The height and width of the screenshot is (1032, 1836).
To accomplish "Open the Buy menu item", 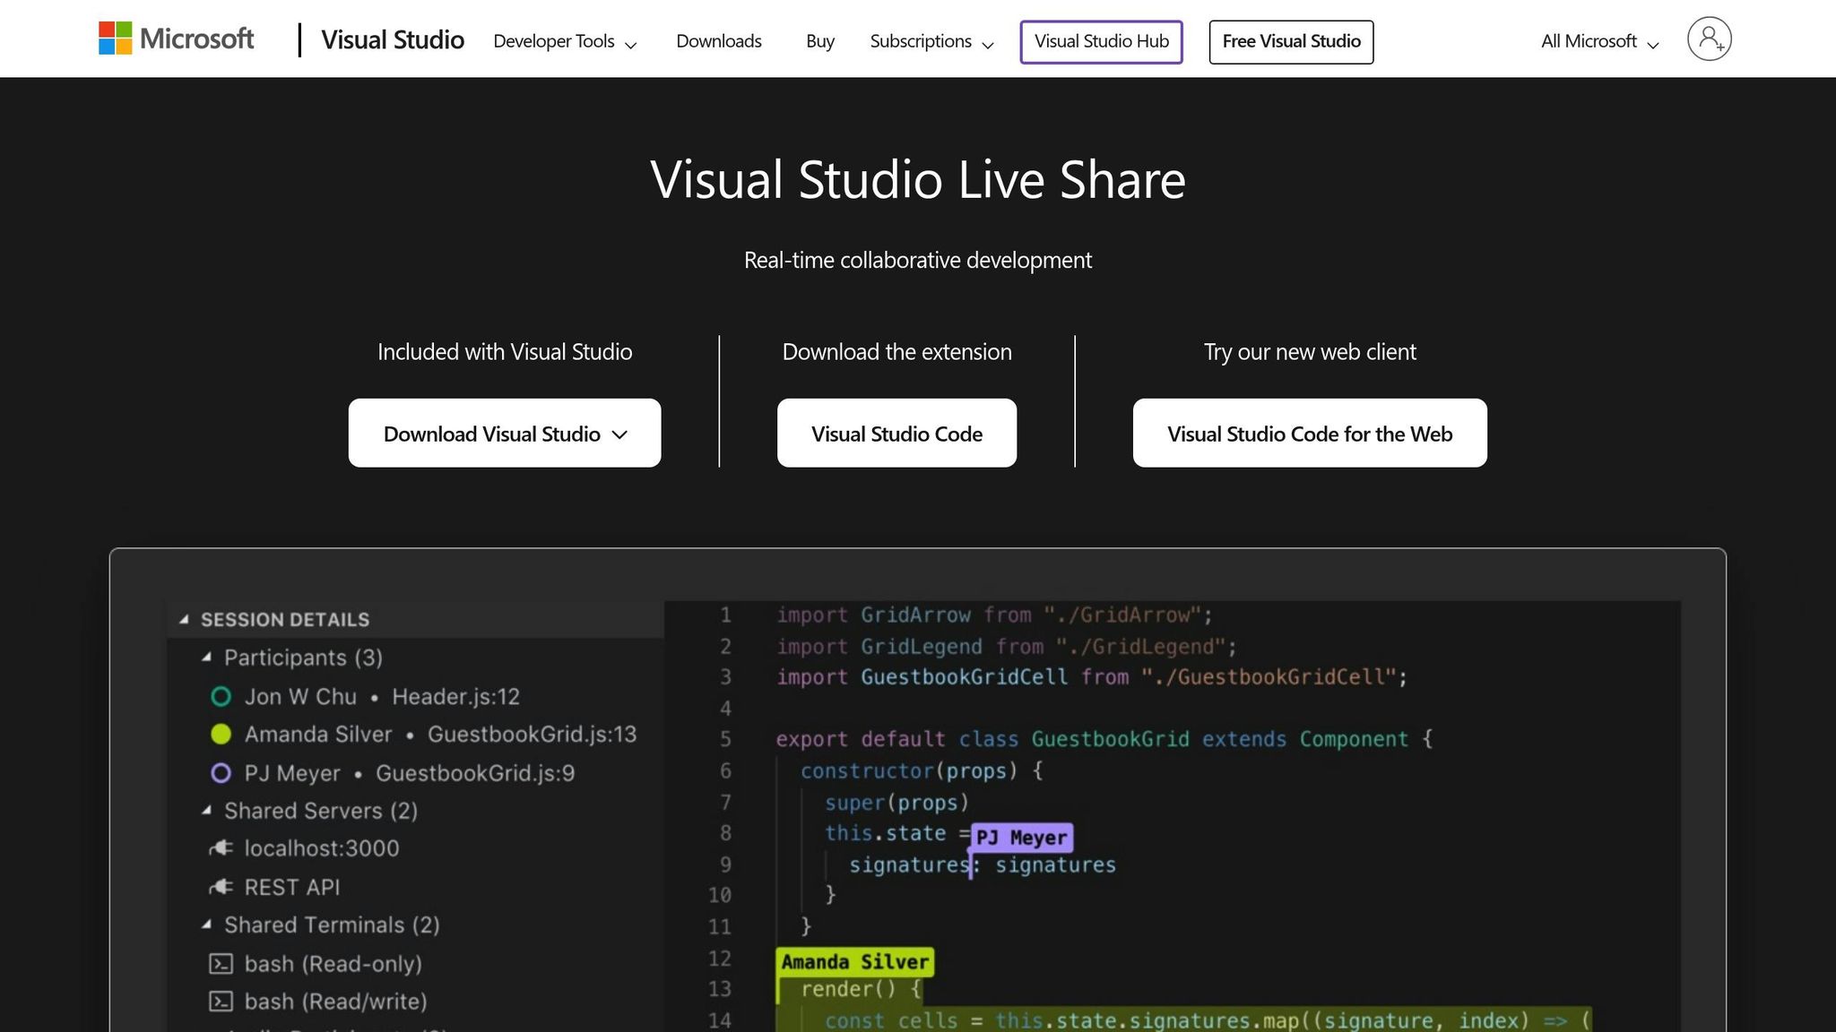I will 820,41.
